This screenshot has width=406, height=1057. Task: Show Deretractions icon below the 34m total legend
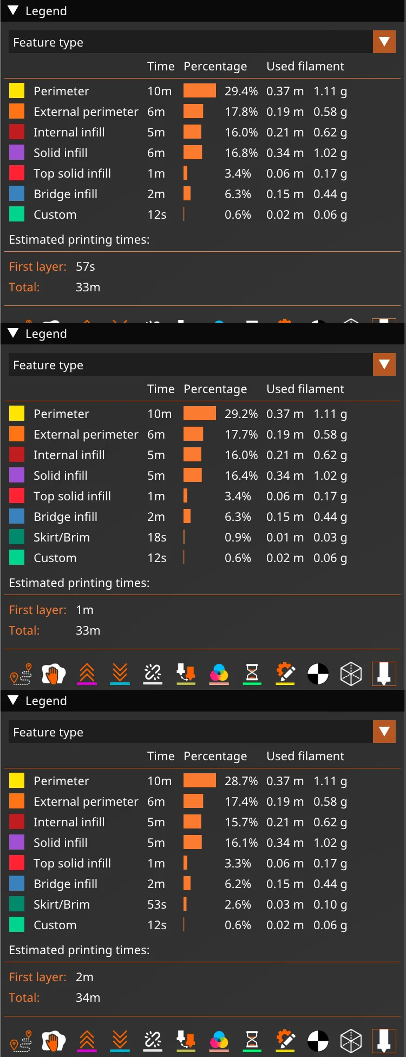(x=120, y=1041)
